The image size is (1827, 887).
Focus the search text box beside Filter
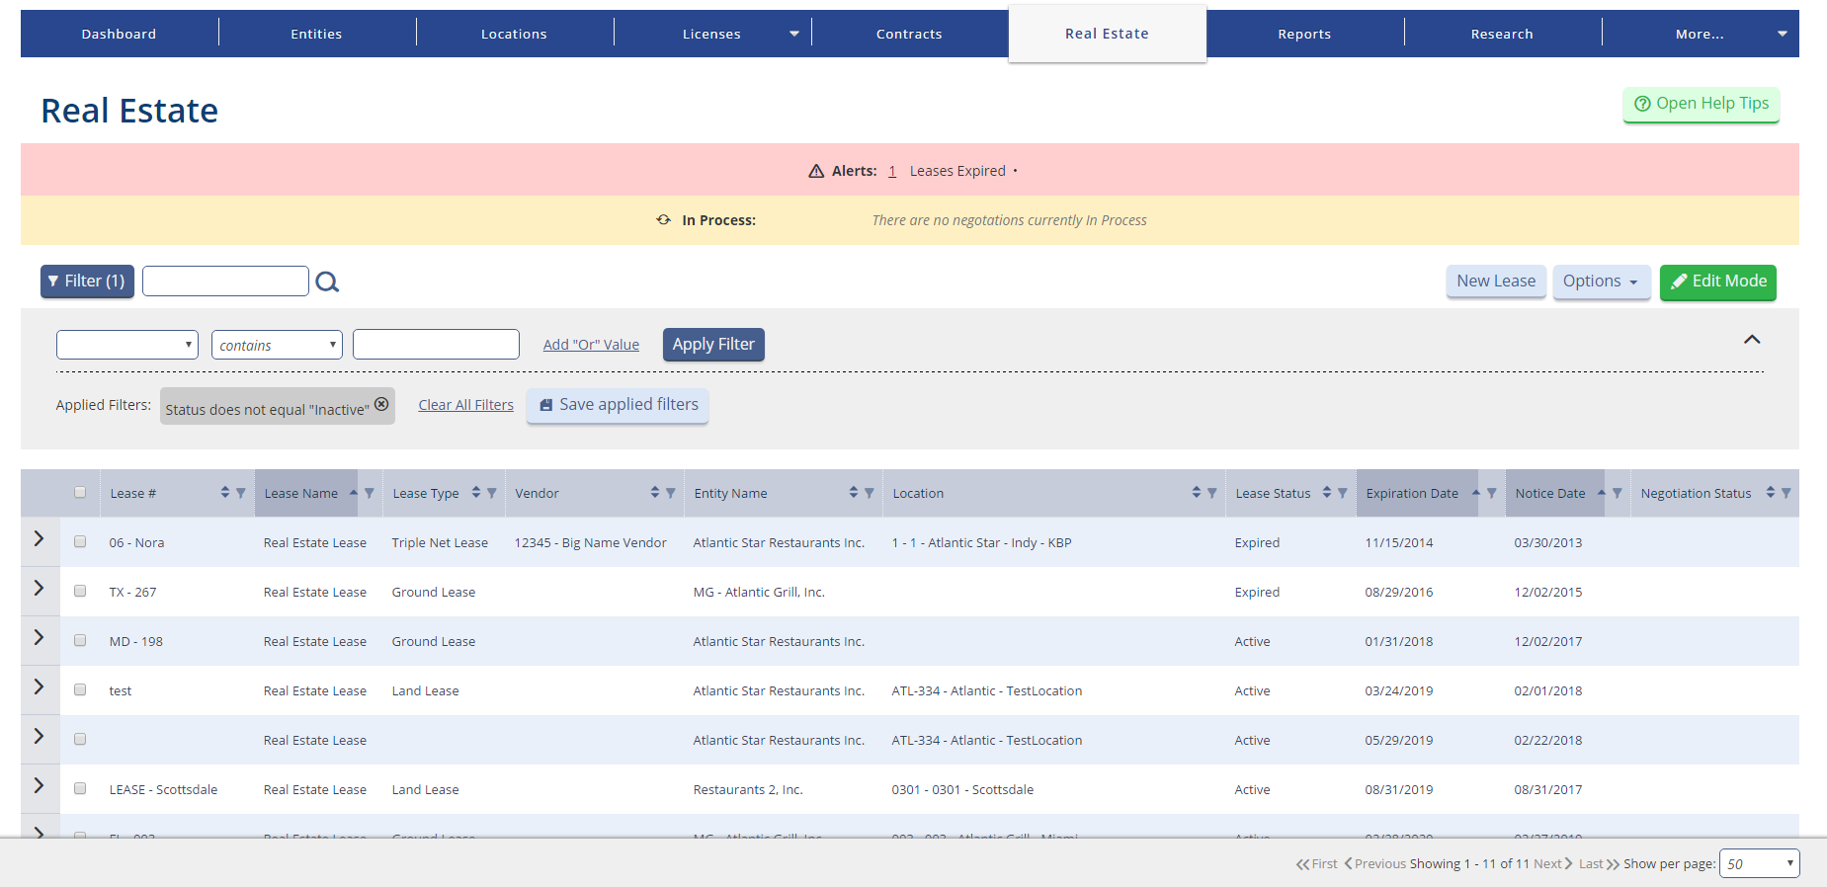click(x=225, y=281)
